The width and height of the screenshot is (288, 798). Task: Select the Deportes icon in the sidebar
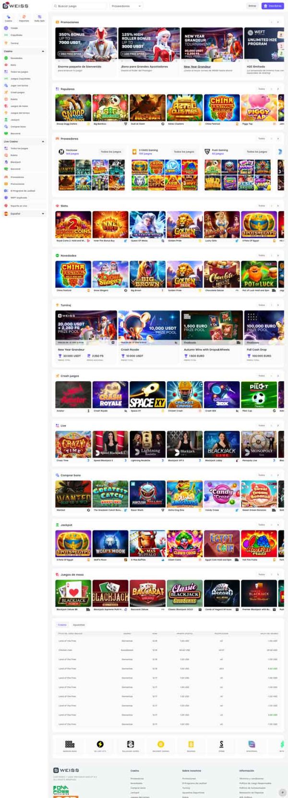(x=24, y=17)
